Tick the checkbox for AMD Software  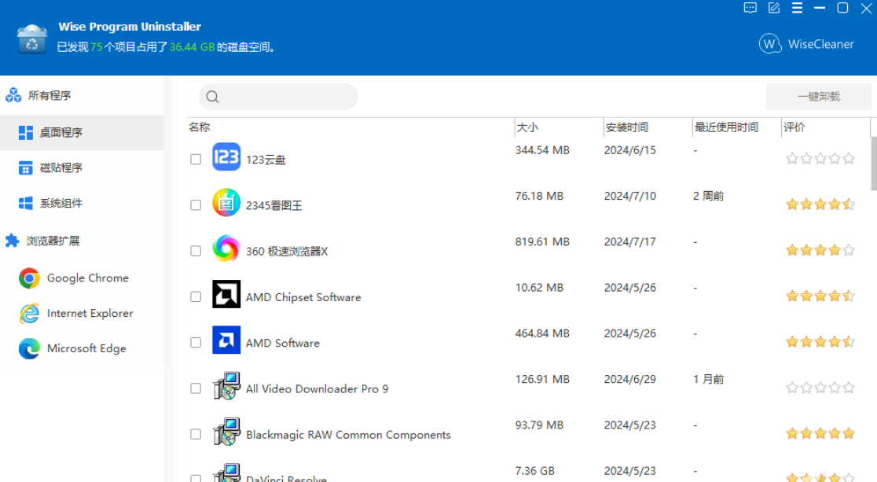(195, 342)
